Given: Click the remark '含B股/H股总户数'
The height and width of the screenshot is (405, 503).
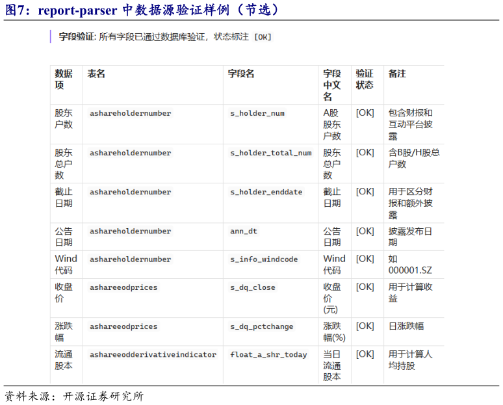Looking at the screenshot, I should 414,158.
